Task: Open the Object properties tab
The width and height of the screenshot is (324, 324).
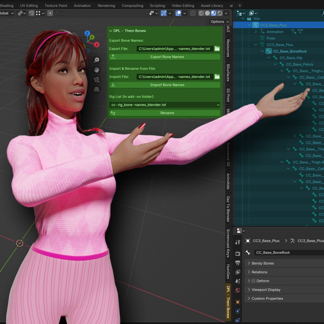Action: tap(238, 302)
